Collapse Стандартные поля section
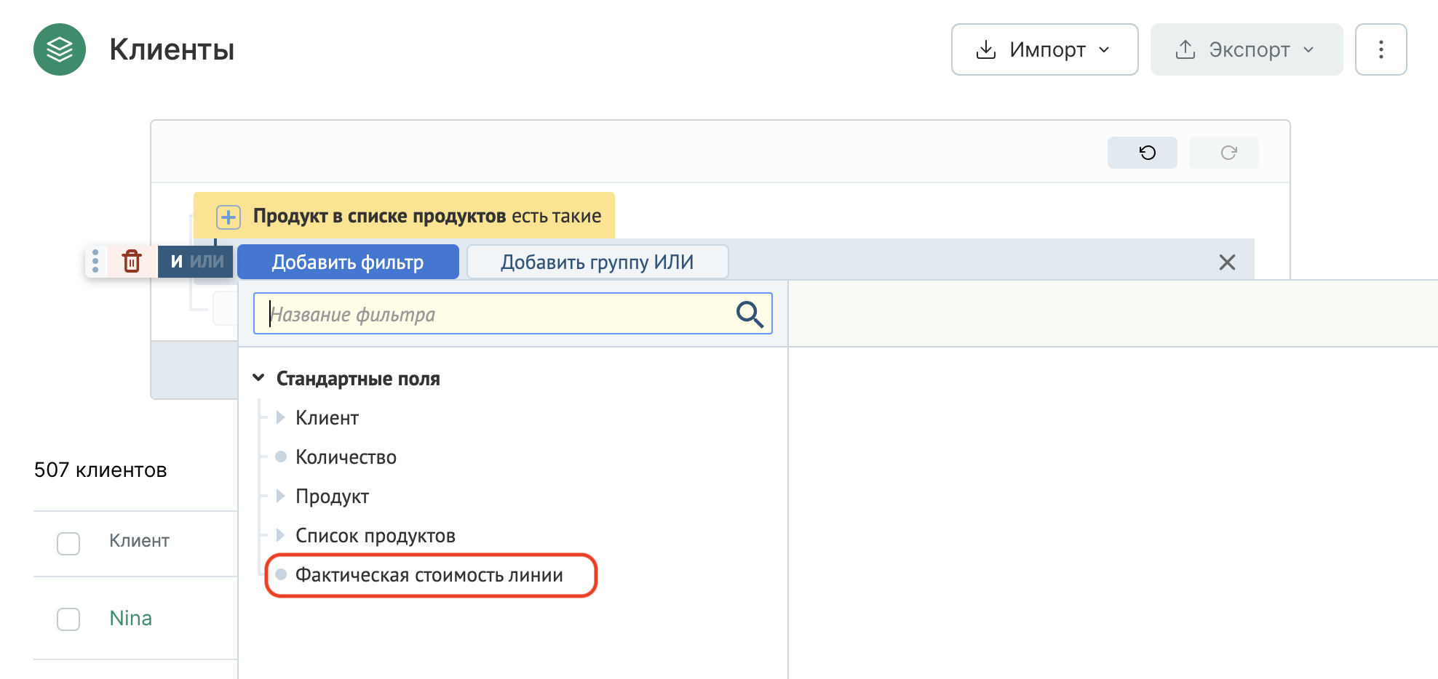The height and width of the screenshot is (679, 1438). 258,378
